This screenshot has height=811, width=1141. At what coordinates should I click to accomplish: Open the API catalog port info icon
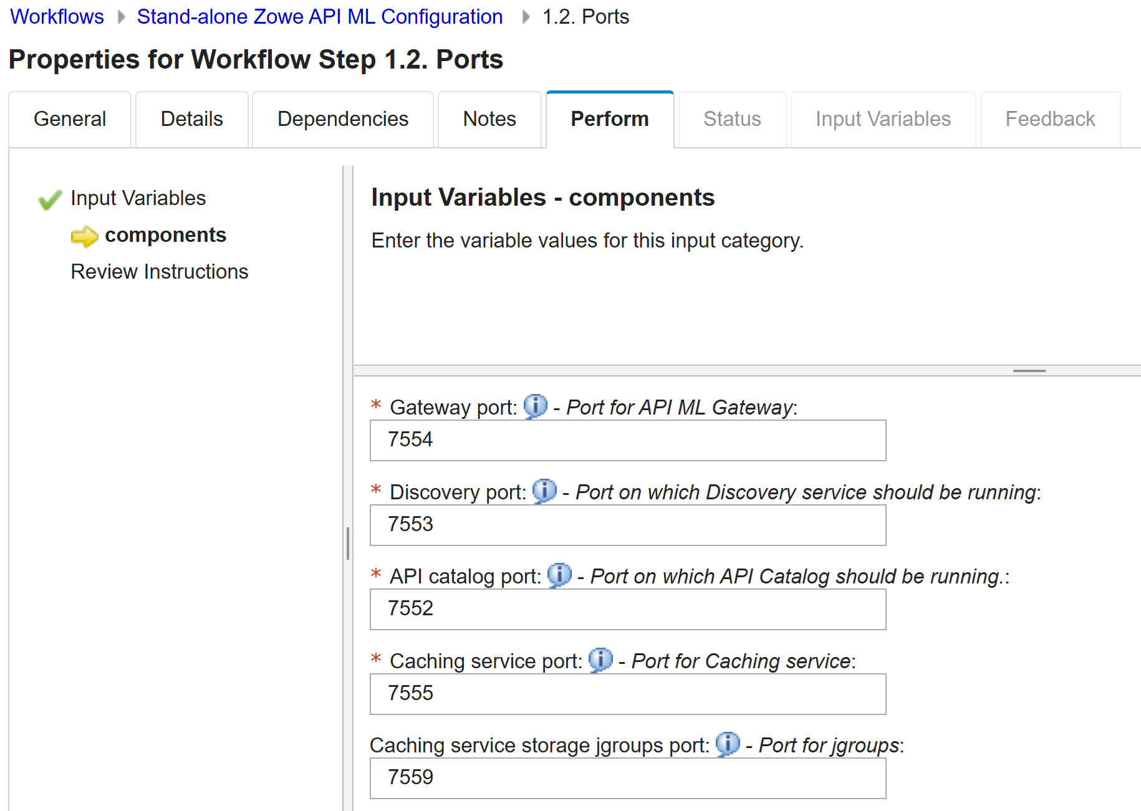coord(559,575)
